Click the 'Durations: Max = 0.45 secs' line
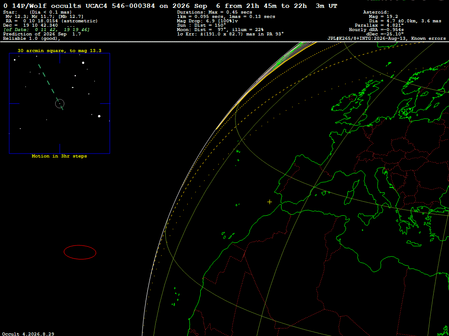Viewport: 449px width, 336px height. tap(214, 12)
